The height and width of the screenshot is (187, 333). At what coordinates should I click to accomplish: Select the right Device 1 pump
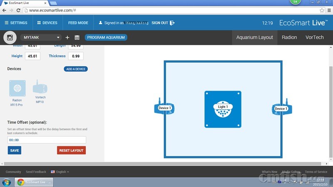[280, 108]
